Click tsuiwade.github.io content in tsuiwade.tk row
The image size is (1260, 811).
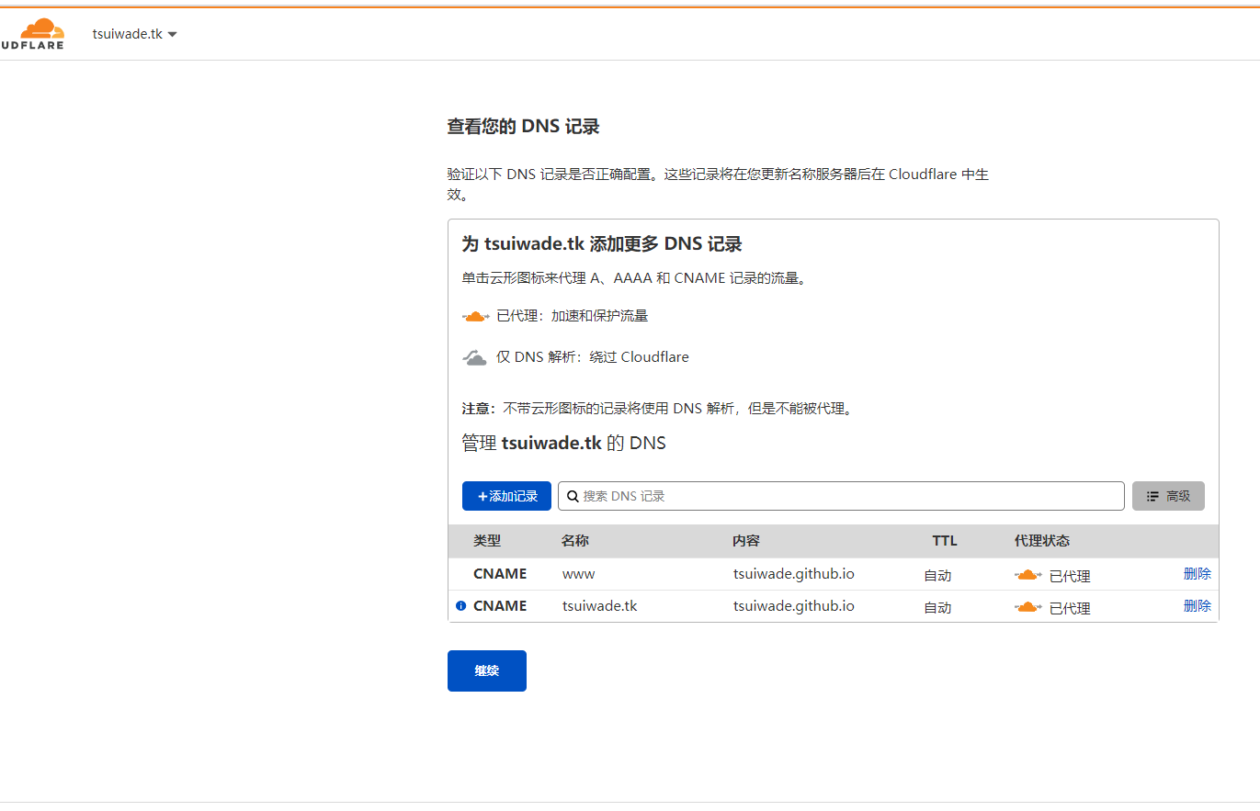794,606
